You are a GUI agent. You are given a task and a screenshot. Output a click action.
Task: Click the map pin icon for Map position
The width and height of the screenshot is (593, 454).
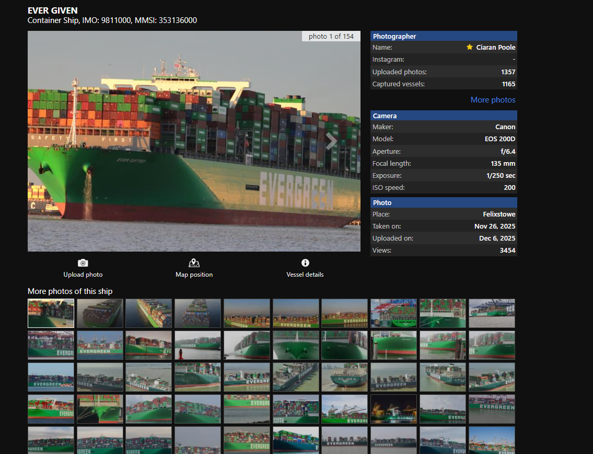194,263
